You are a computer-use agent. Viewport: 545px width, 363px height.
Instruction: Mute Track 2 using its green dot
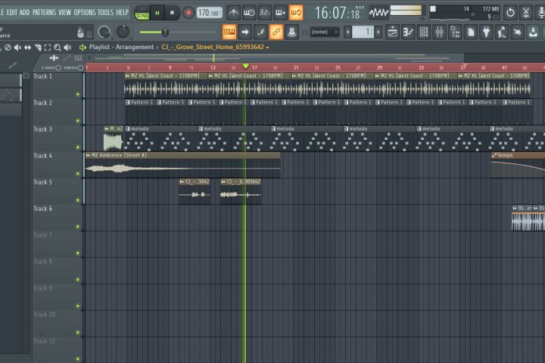click(78, 121)
